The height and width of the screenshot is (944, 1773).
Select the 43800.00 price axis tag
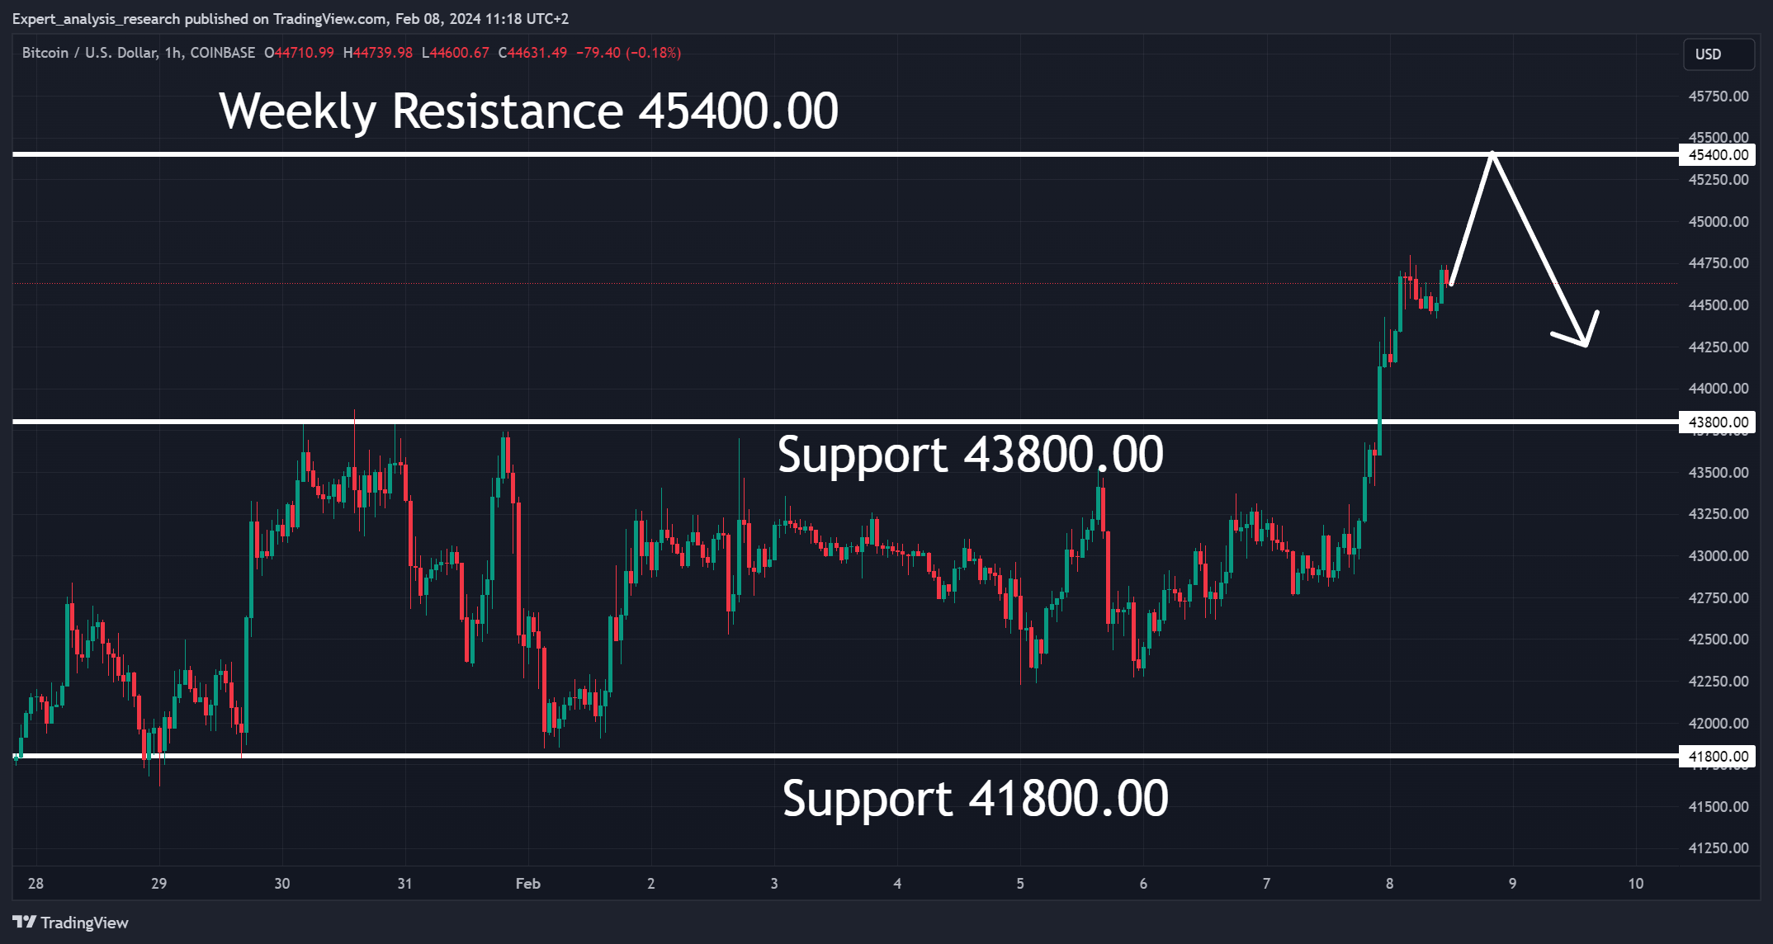point(1718,422)
